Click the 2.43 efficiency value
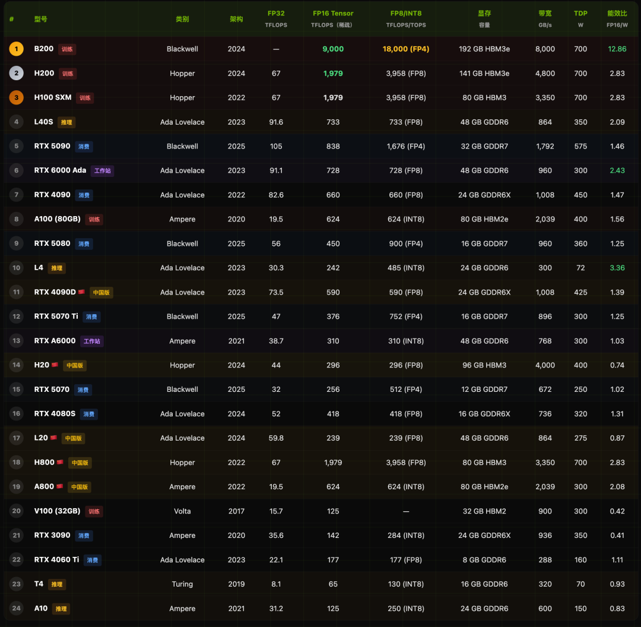 tap(617, 170)
